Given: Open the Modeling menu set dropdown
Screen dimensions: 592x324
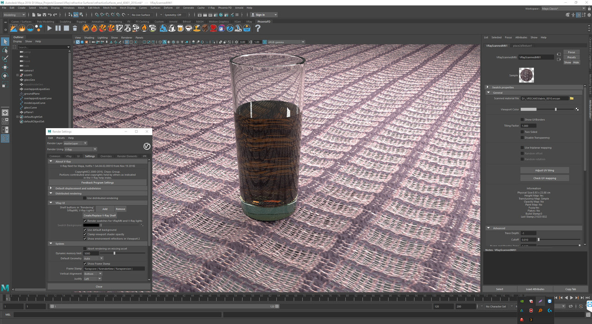Looking at the screenshot, I should (x=15, y=15).
